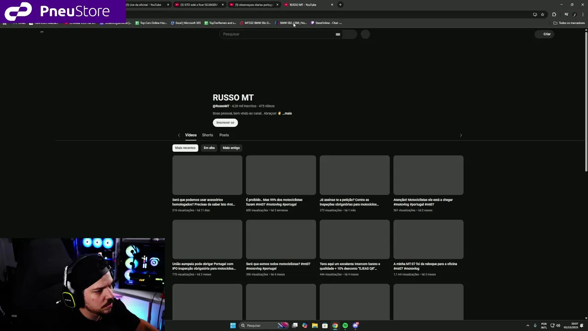Click the microphone icon in system tray

click(535, 325)
